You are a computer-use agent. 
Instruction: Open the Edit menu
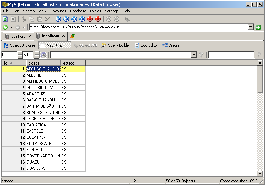click(16, 11)
